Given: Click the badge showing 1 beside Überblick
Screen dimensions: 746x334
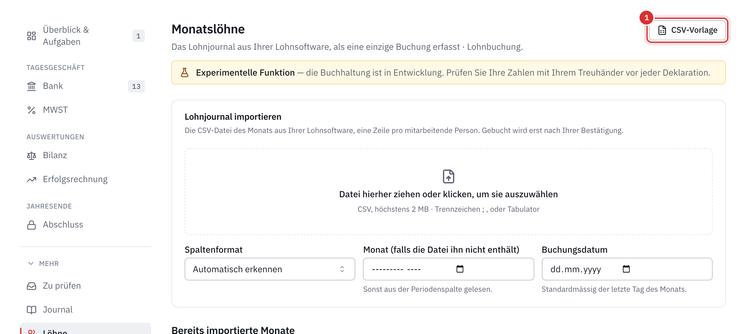Looking at the screenshot, I should tap(138, 36).
